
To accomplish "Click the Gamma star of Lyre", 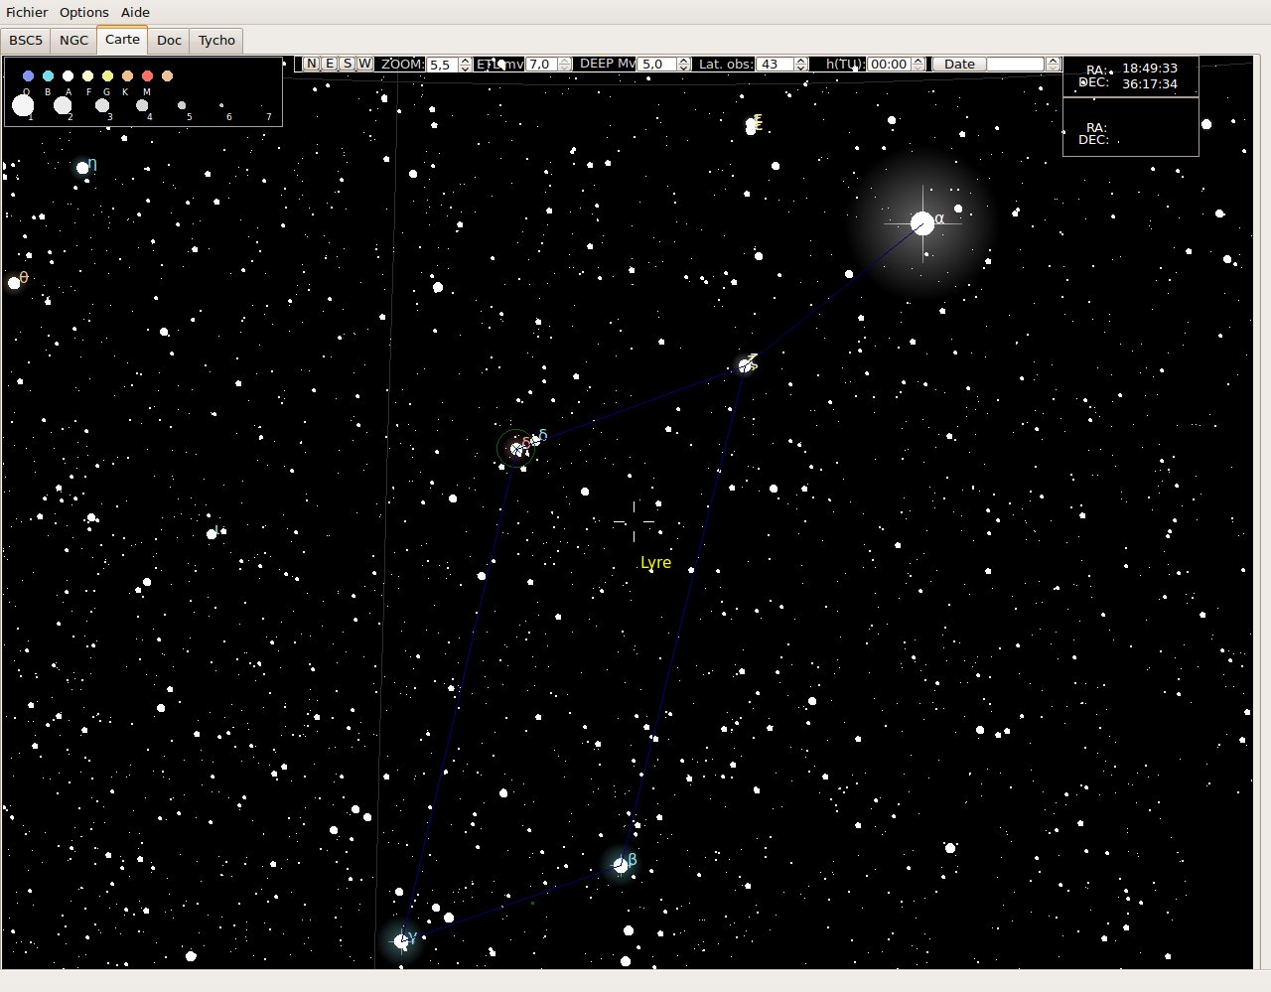I will (x=402, y=940).
